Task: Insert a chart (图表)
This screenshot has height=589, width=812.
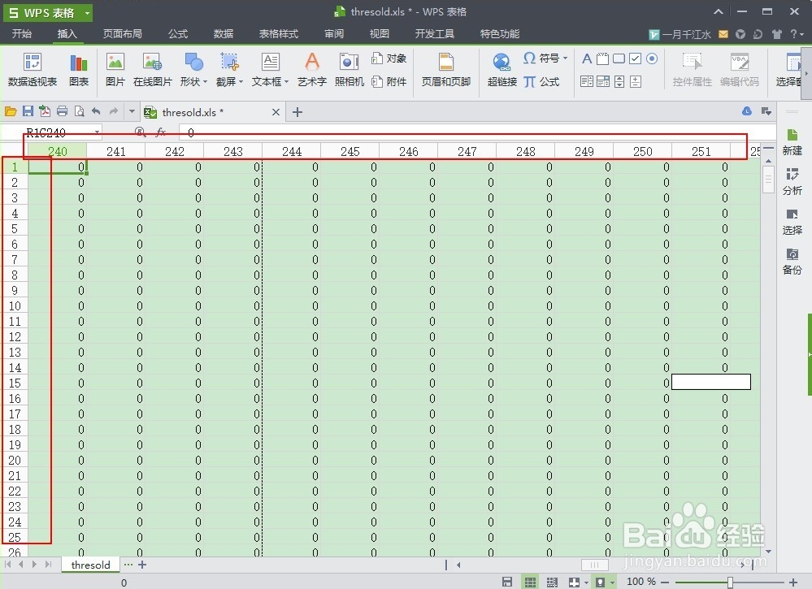Action: (79, 69)
